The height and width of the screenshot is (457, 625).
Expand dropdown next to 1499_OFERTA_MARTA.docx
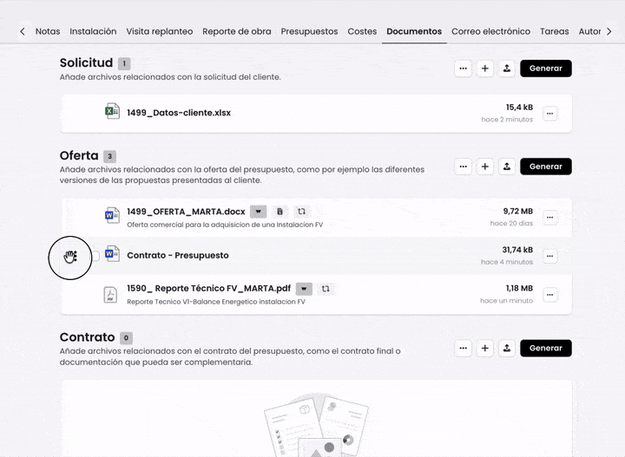[x=259, y=212]
